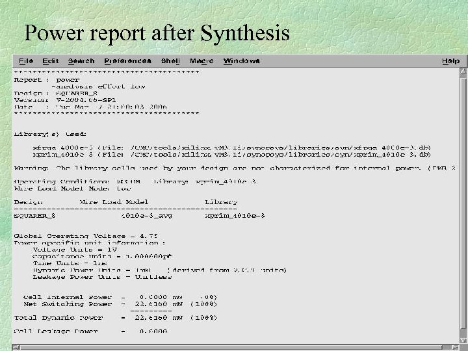The image size is (468, 351).
Task: Click the 'Wire Load Model' column header
Action: coord(114,202)
